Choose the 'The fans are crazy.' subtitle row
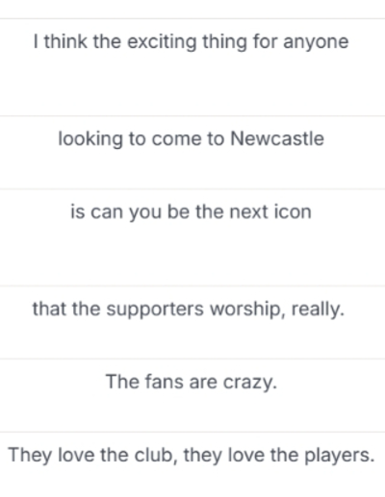 192,395
